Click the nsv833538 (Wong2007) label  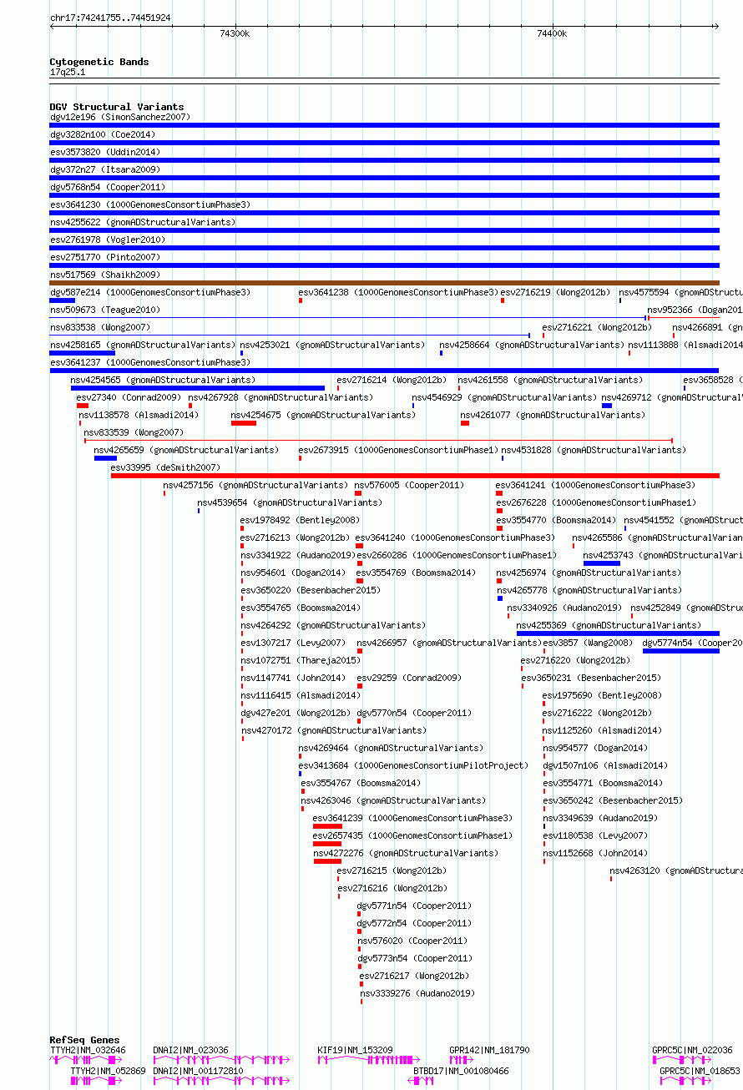(100, 327)
